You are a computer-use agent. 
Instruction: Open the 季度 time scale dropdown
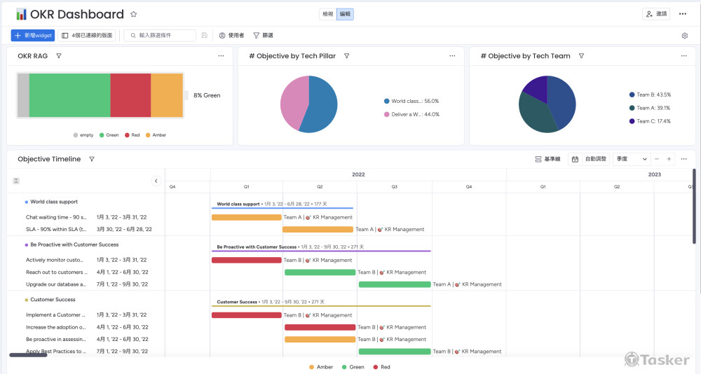(631, 159)
